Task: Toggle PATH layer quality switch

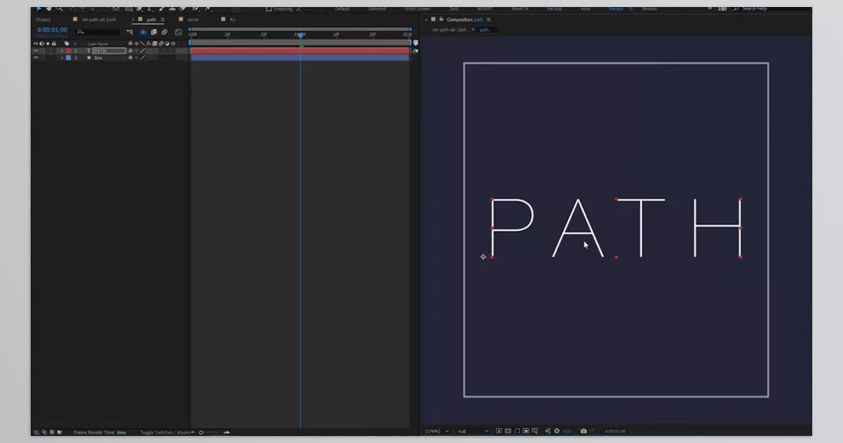Action: tap(142, 51)
